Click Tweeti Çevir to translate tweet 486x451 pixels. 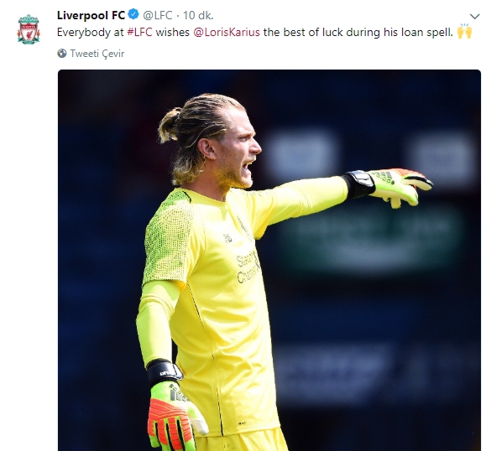(x=97, y=54)
